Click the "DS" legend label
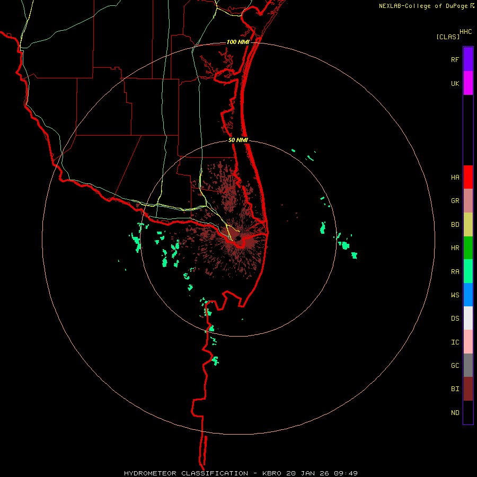This screenshot has width=477, height=477. click(455, 319)
